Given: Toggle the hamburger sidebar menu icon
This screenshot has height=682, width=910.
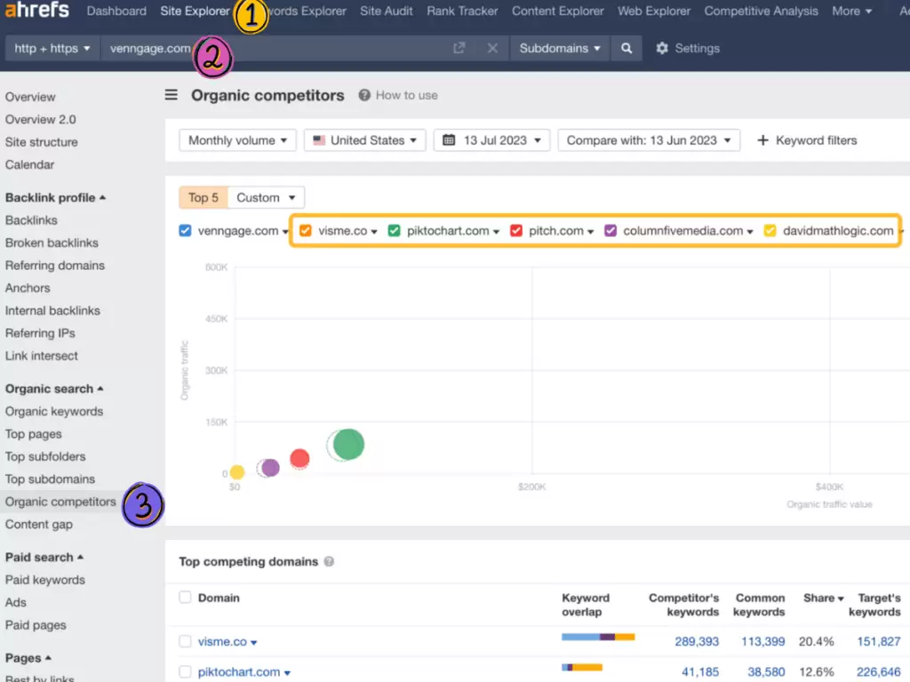Looking at the screenshot, I should click(x=172, y=95).
